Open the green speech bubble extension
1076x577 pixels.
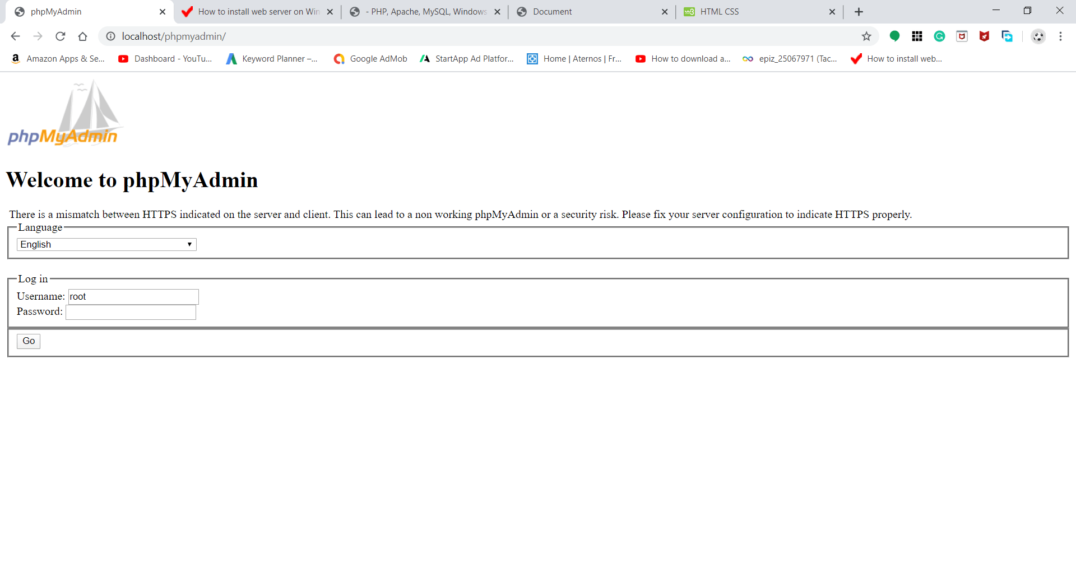[x=894, y=36]
